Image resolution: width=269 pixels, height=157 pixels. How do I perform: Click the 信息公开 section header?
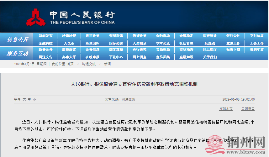(18, 40)
